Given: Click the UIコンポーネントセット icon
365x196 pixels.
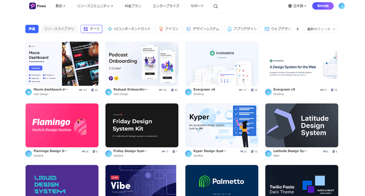Looking at the screenshot, I should coord(110,29).
